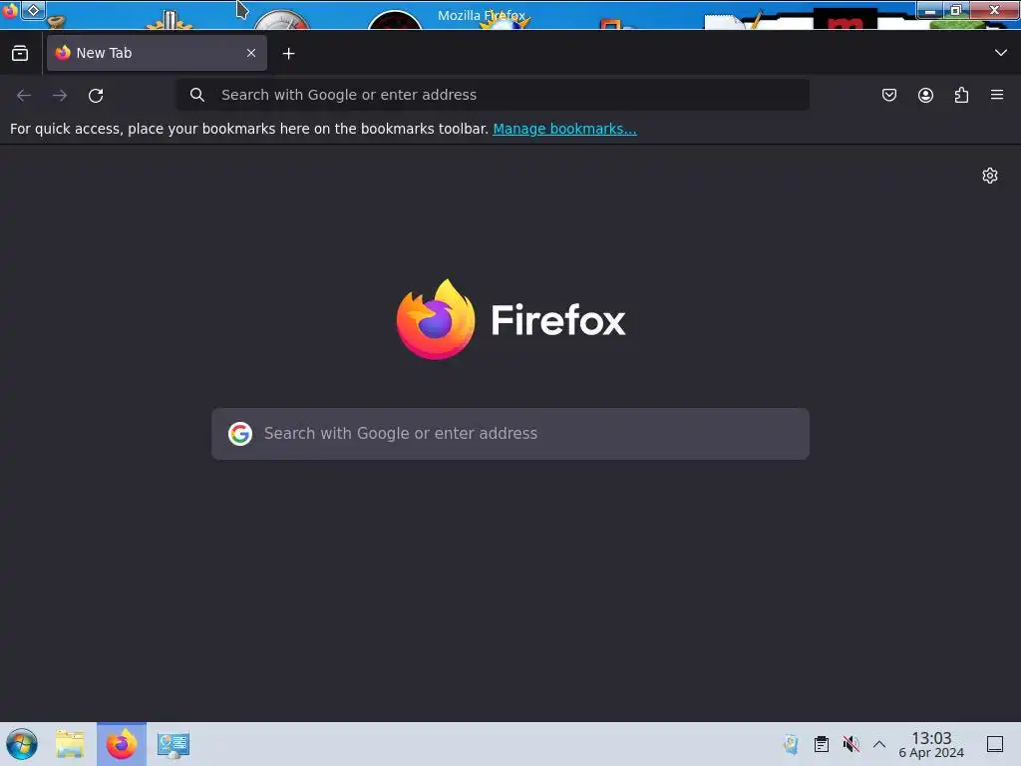Maximize the Mozilla Firefox window
The height and width of the screenshot is (766, 1021).
956,10
